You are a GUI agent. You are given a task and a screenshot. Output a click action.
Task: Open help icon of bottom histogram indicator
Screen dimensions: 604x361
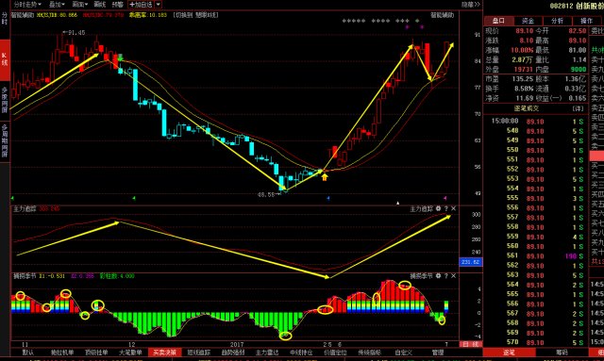(x=446, y=276)
